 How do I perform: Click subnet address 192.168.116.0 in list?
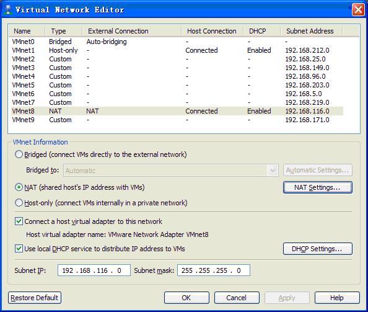tap(307, 111)
